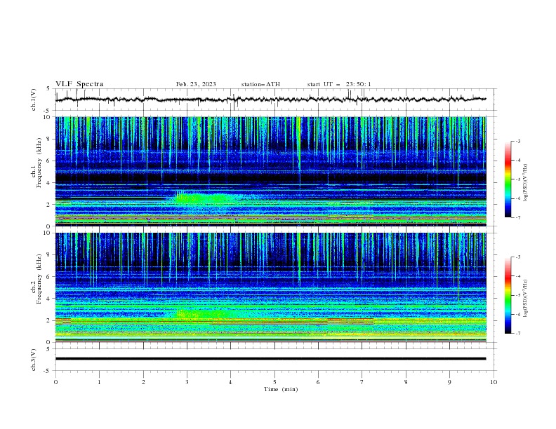Click the 'start UT = 23:50:1' text
Screen dimensions: 556x429
point(339,84)
